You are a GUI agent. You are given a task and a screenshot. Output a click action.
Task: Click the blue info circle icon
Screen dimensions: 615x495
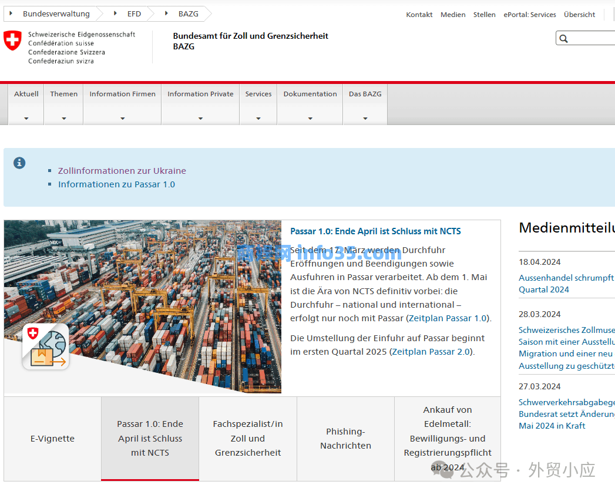coord(19,163)
